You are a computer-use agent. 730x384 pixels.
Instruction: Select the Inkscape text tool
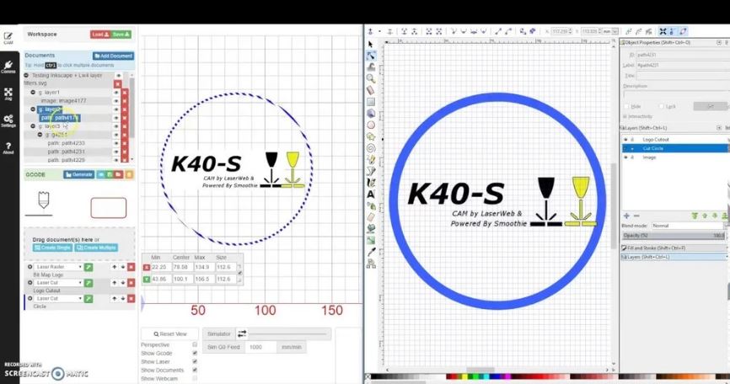pos(371,193)
